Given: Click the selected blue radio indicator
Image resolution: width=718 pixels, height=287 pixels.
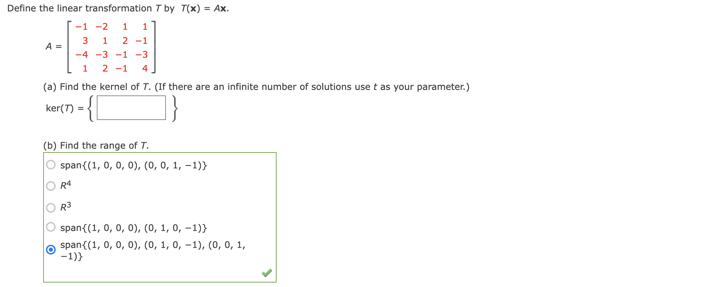Looking at the screenshot, I should point(50,250).
